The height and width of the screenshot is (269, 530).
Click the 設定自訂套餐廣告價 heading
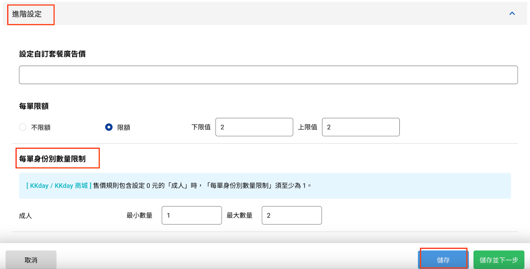(x=52, y=54)
